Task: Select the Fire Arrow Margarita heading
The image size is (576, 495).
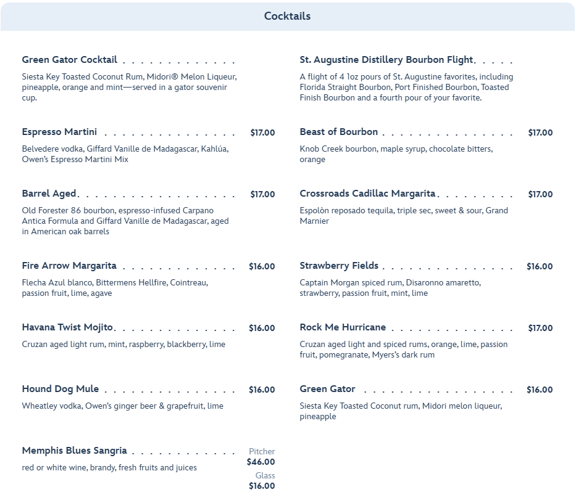Action: 69,266
